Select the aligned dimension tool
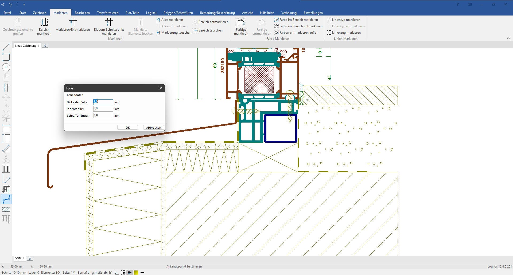Viewport: 513px width, 275px height. [x=6, y=148]
